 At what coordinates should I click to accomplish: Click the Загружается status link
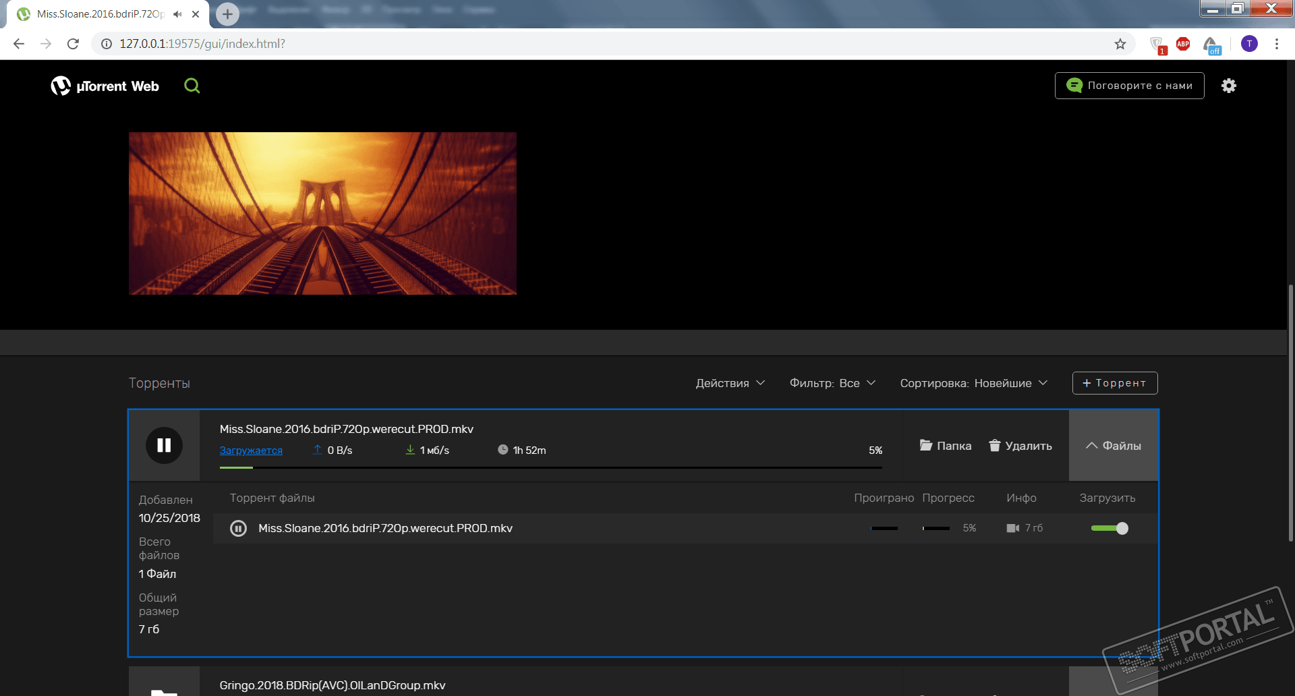(251, 451)
